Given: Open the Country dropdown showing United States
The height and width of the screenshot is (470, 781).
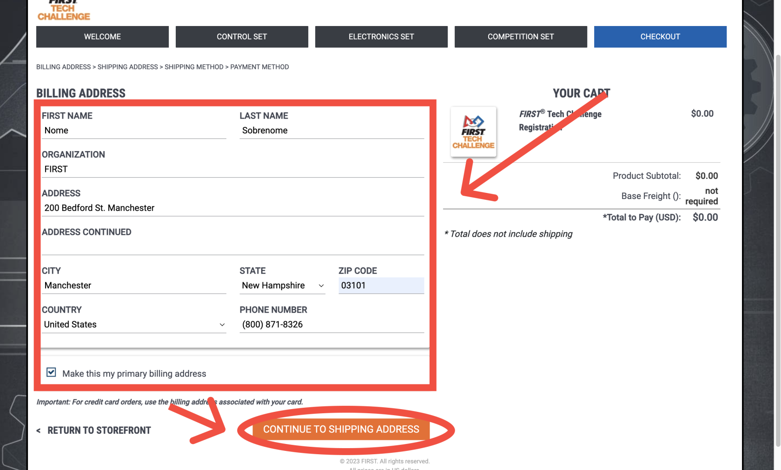Looking at the screenshot, I should tap(134, 324).
